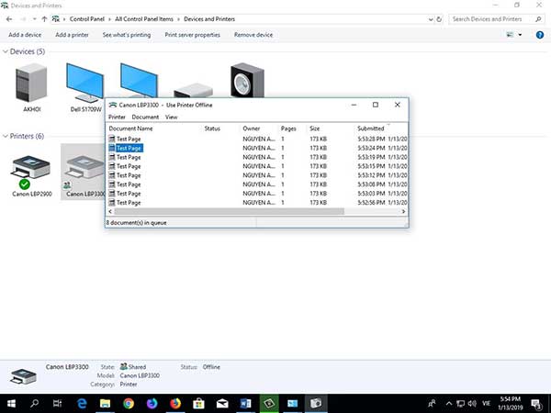Viewport: 551px width, 413px height.
Task: Collapse the Printers (6) group
Action: pyautogui.click(x=6, y=136)
